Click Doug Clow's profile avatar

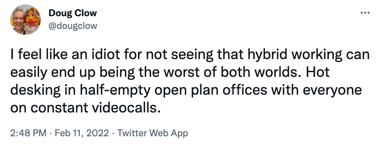pos(25,21)
